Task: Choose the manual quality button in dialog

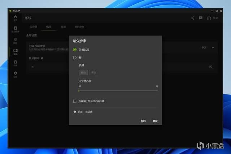Action: pos(93,72)
